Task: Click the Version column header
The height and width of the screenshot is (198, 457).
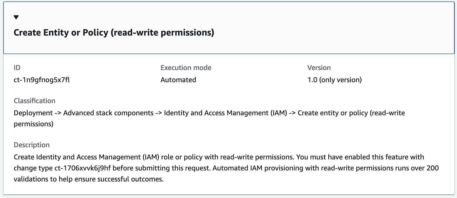Action: point(319,68)
